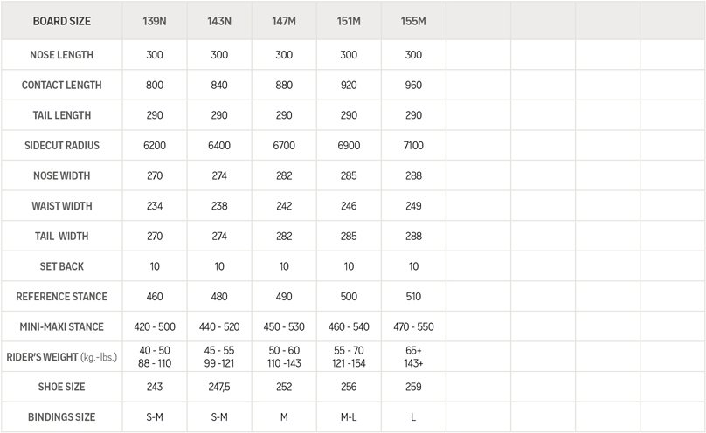Image resolution: width=706 pixels, height=433 pixels.
Task: Click the 420 - 500 stance range
Action: pyautogui.click(x=155, y=326)
